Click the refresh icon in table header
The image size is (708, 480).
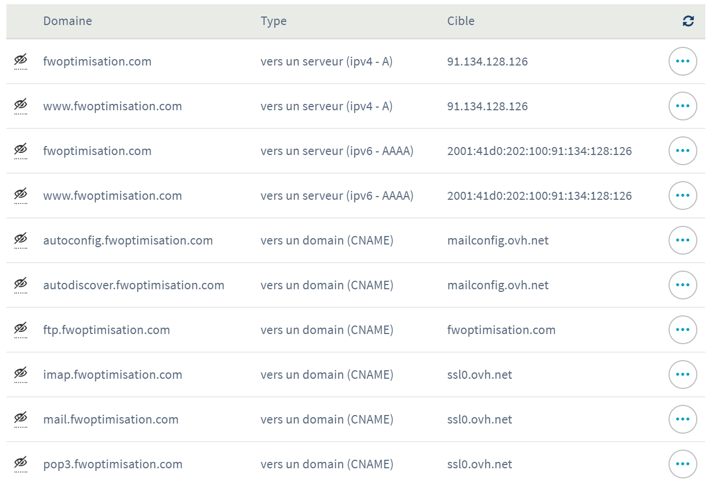click(x=688, y=21)
